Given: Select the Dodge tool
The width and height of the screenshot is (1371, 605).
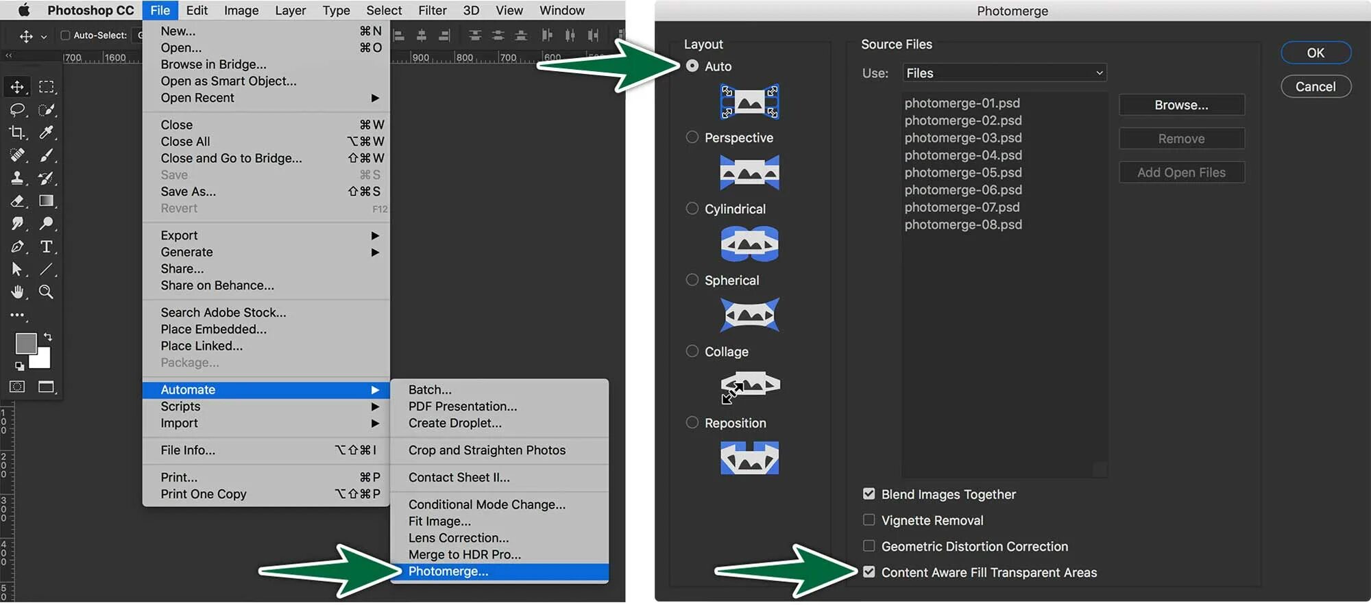Looking at the screenshot, I should (46, 223).
